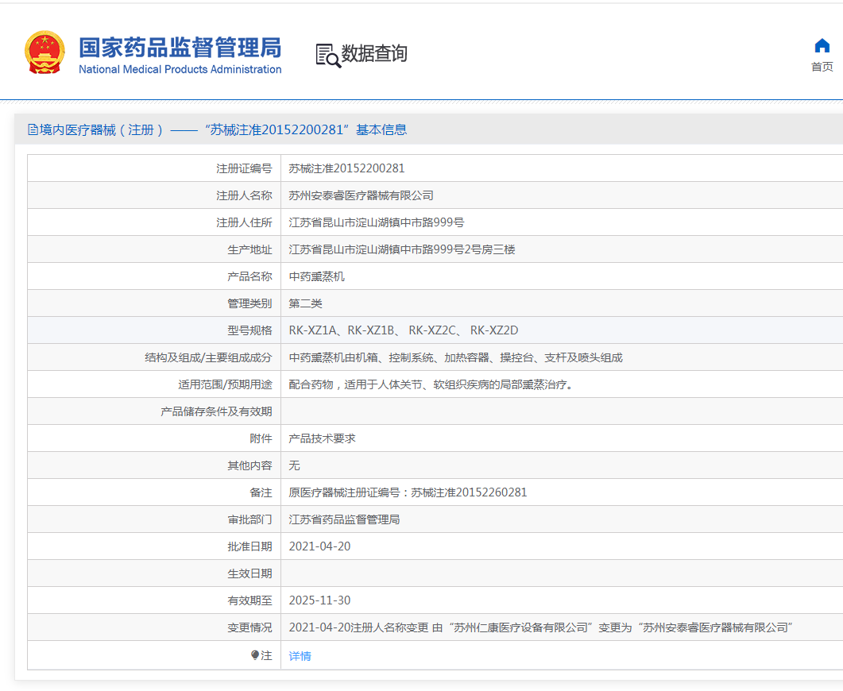Image resolution: width=843 pixels, height=691 pixels.
Task: Click the national emblem logo
Action: point(44,51)
